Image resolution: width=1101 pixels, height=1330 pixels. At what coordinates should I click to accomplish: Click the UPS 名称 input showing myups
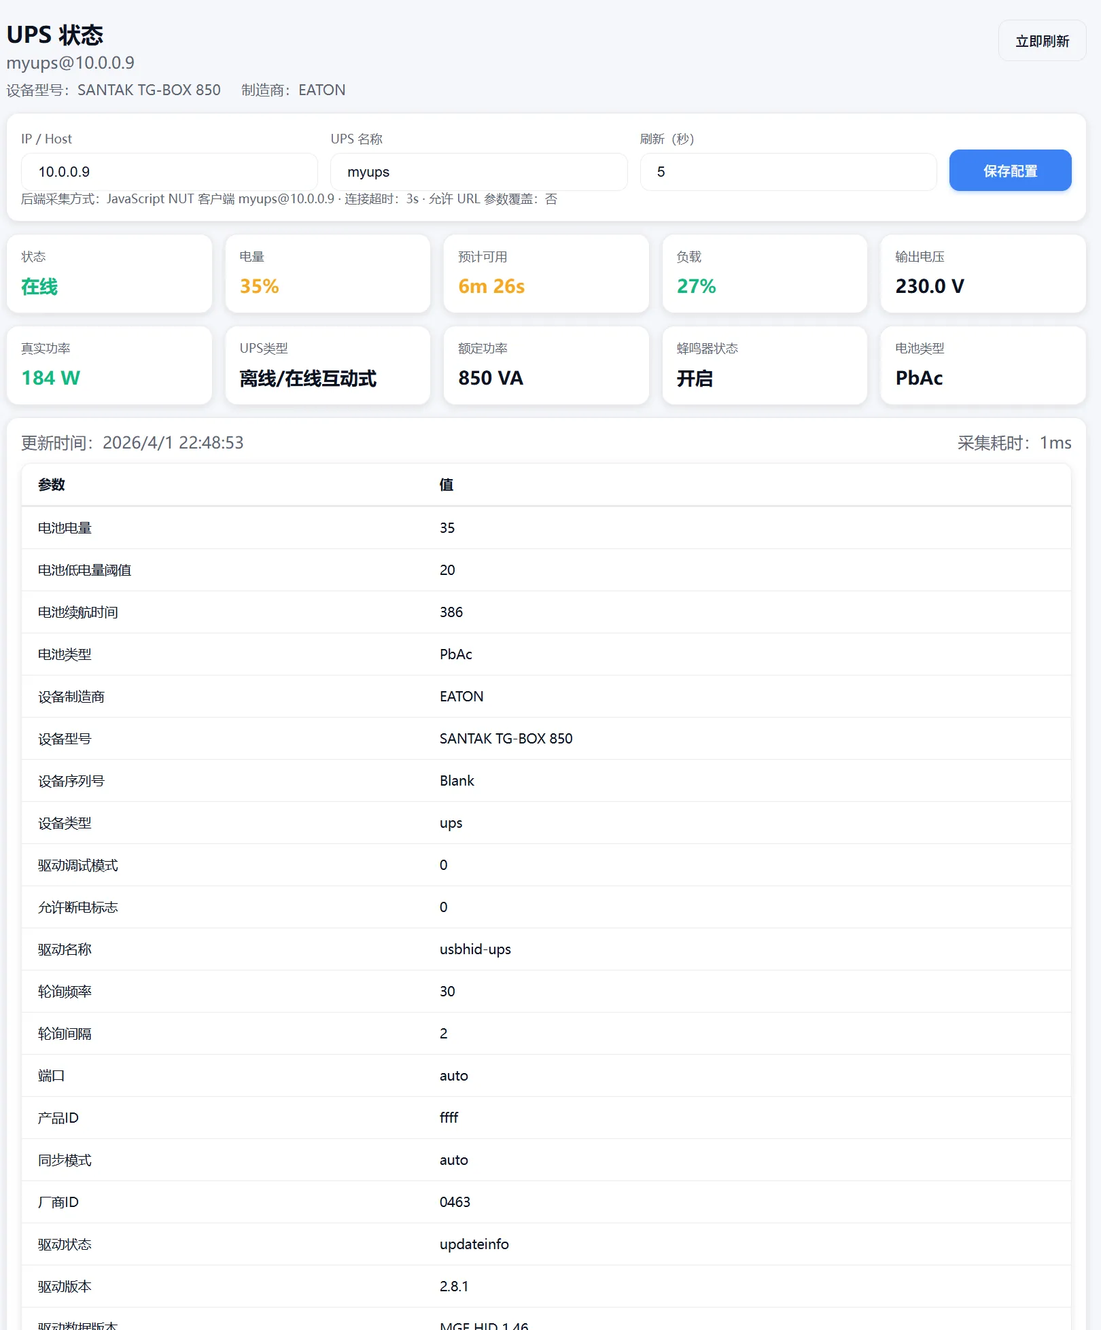coord(478,171)
